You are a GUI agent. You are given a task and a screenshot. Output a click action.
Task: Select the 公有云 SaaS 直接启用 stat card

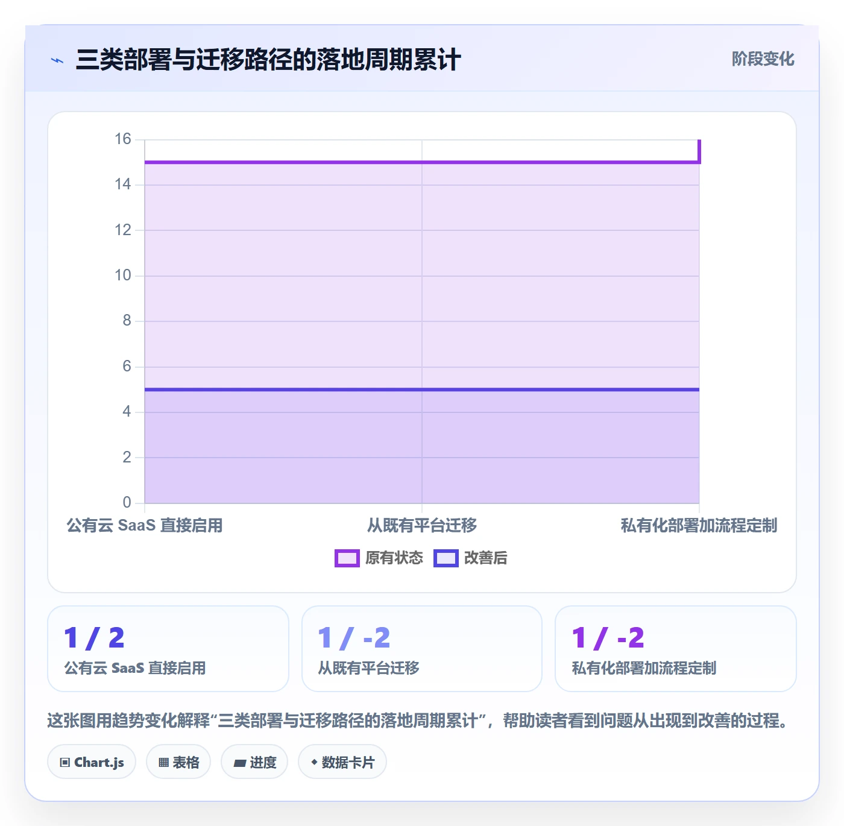point(168,649)
